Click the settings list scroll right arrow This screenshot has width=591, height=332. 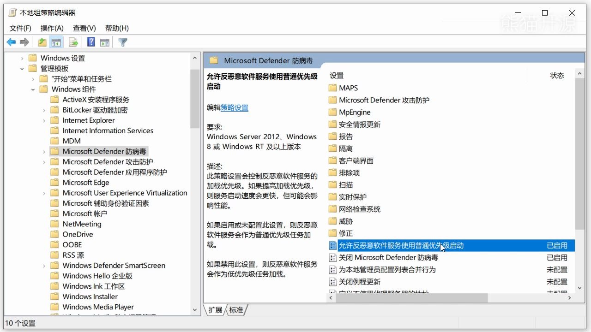(x=570, y=298)
